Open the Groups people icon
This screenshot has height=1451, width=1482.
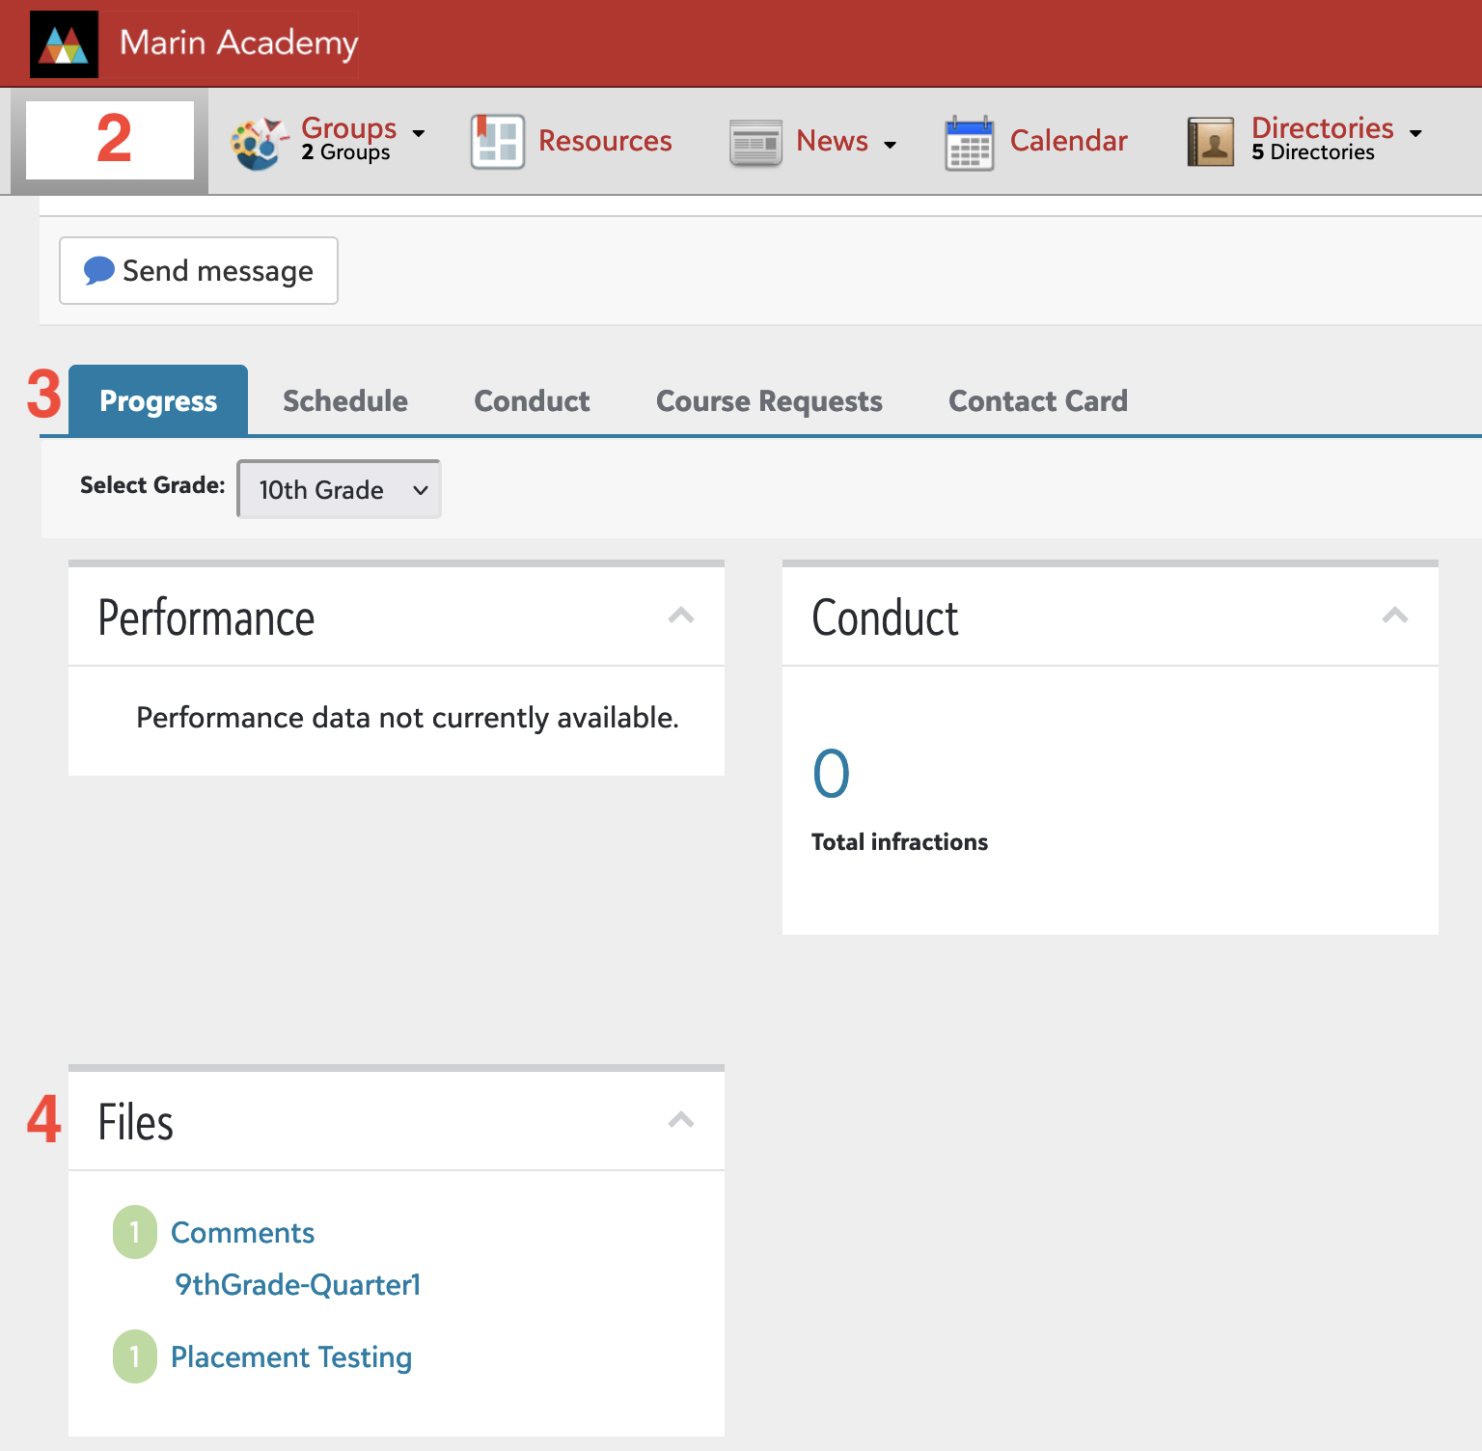[260, 143]
